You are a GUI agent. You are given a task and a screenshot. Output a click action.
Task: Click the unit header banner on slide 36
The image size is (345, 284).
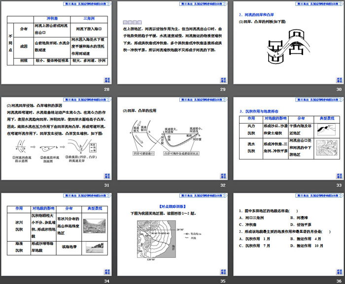click(319, 195)
